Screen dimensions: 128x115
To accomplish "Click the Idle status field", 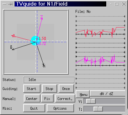I will tap(49, 80).
